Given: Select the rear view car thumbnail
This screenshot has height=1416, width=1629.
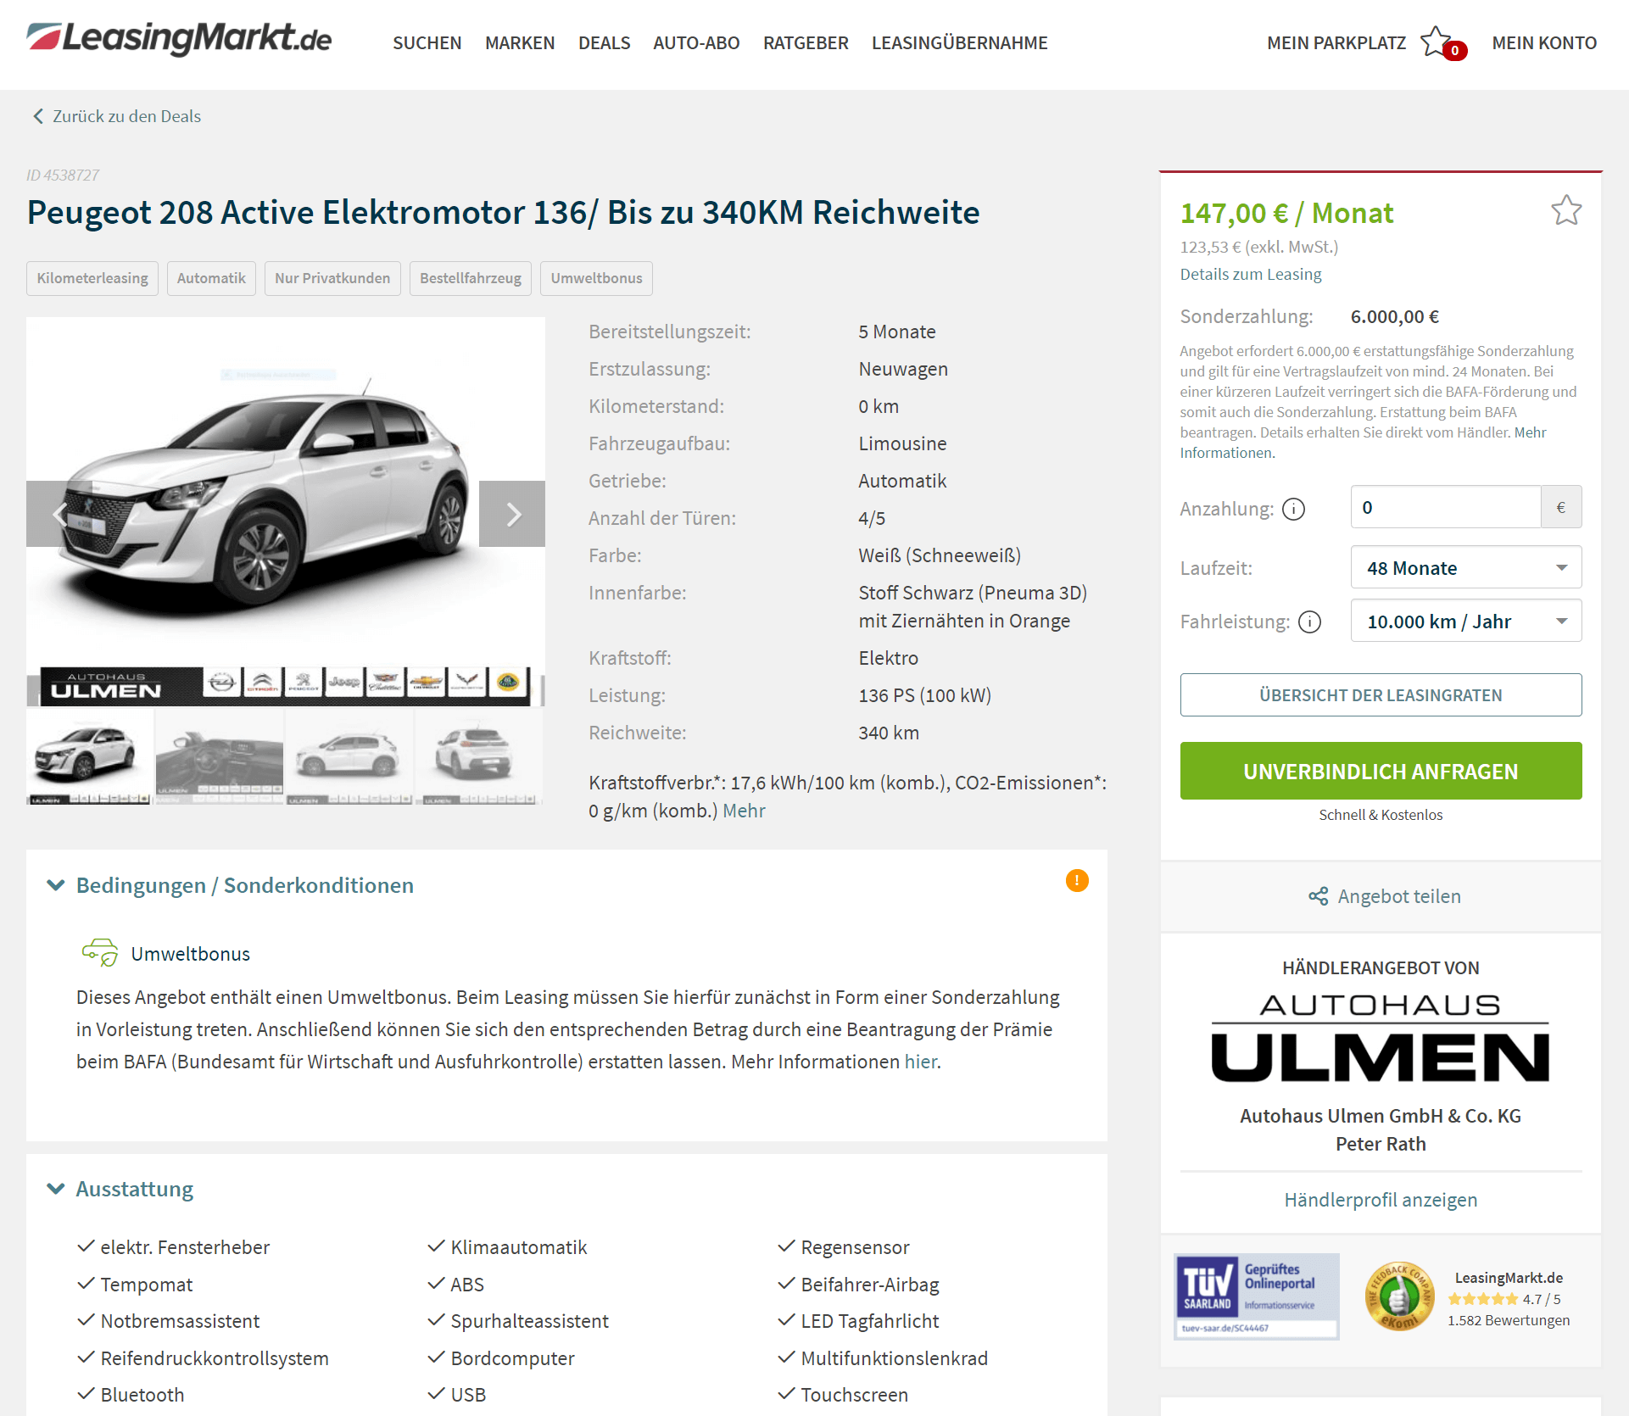Looking at the screenshot, I should [478, 756].
